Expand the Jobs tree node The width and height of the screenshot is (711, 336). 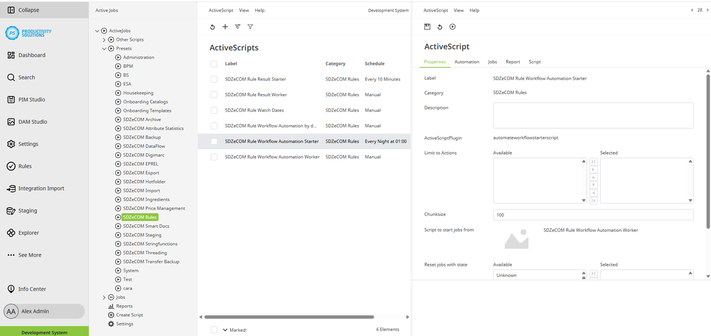[104, 297]
